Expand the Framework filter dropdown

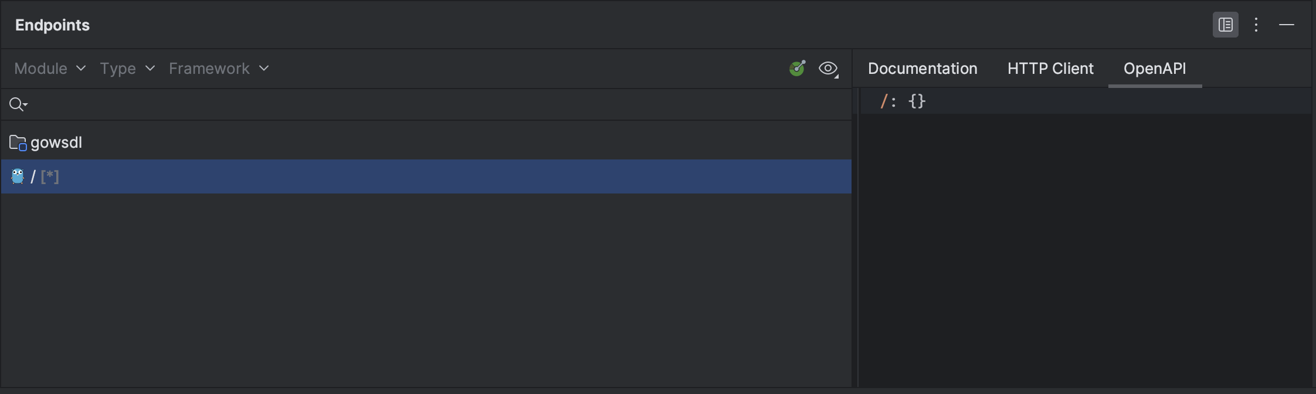[x=218, y=69]
